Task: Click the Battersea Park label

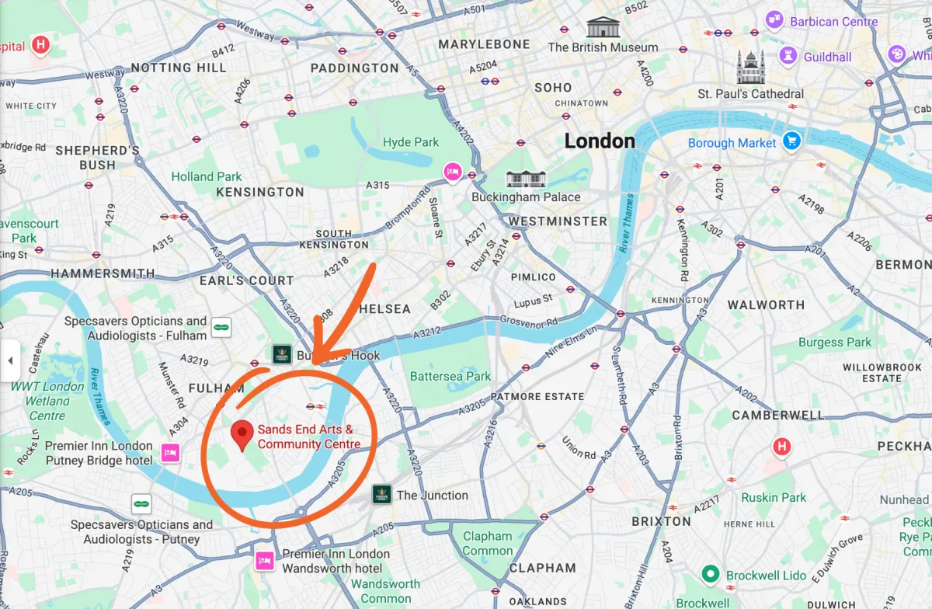Action: [450, 376]
